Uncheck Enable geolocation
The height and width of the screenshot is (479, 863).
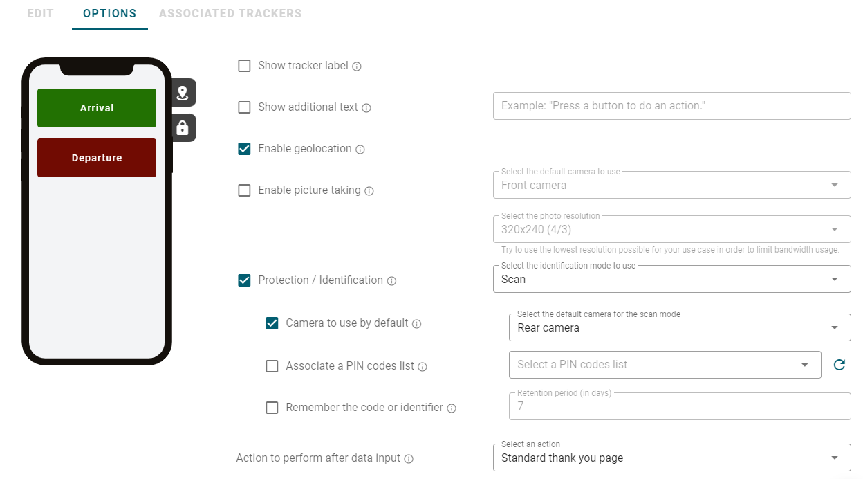pyautogui.click(x=244, y=149)
